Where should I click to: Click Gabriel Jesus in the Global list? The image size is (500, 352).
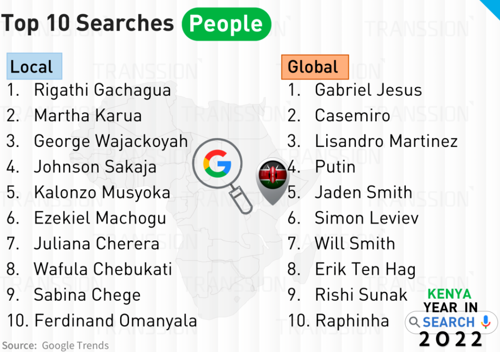[x=368, y=90]
